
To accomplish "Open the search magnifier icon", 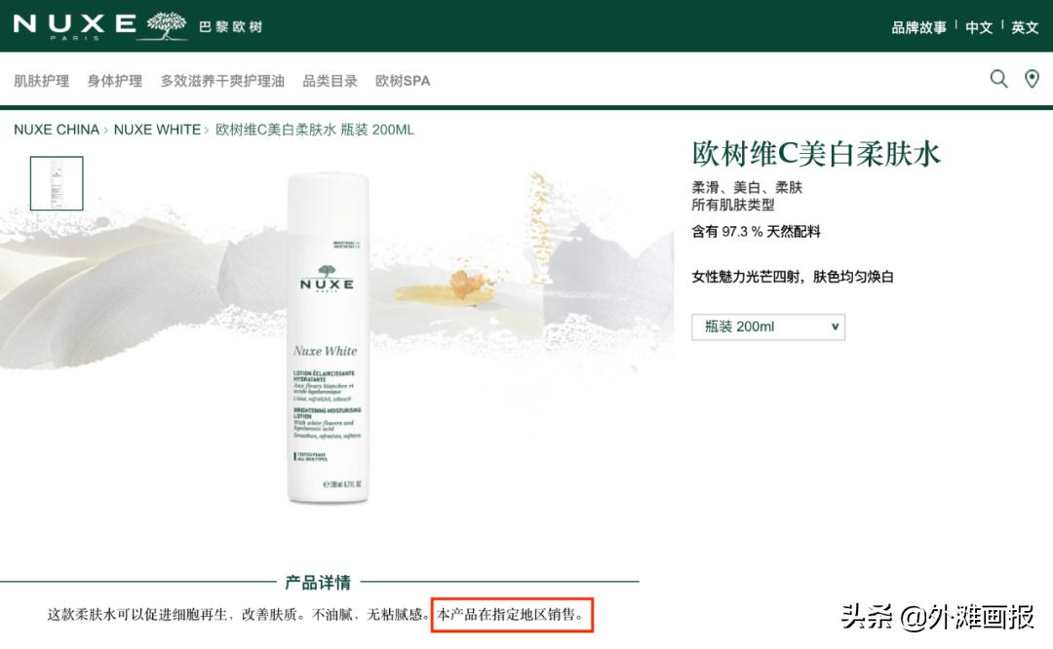I will (x=998, y=79).
